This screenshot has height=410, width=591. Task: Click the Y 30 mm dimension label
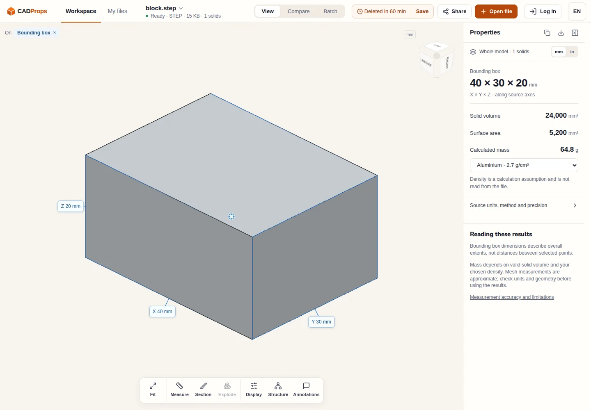pyautogui.click(x=321, y=322)
